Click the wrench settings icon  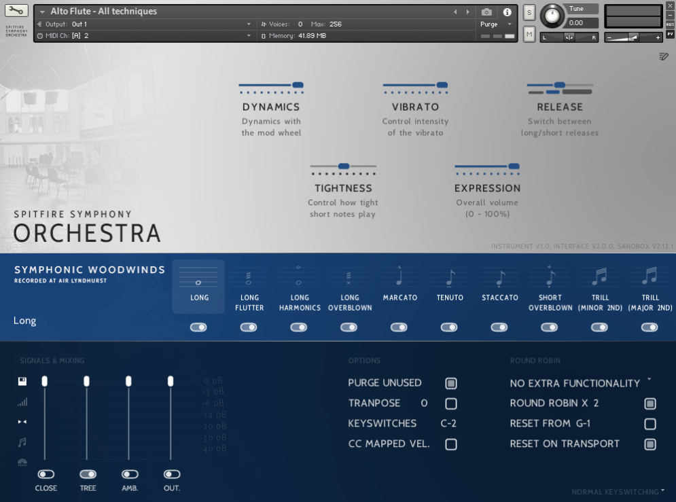[16, 12]
